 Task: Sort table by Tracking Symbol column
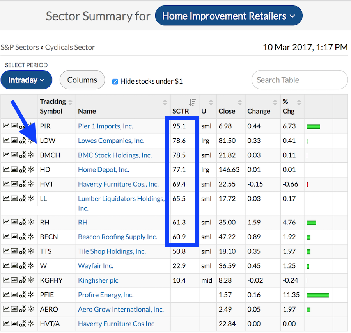pyautogui.click(x=70, y=102)
